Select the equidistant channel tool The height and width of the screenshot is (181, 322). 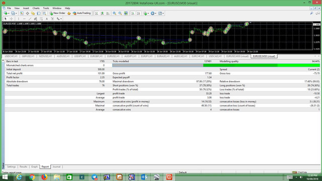(36, 19)
